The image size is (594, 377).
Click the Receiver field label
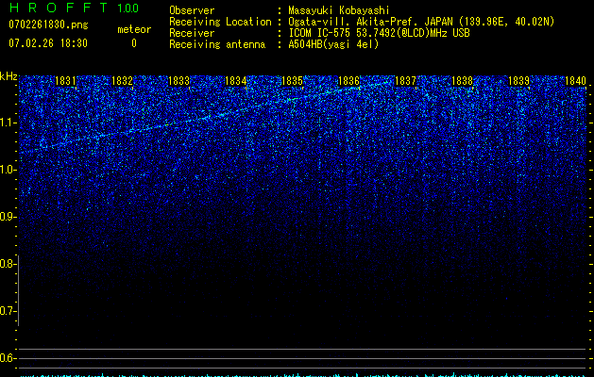pyautogui.click(x=192, y=33)
